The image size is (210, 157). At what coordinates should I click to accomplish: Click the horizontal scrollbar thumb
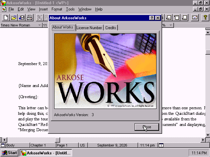57,140
